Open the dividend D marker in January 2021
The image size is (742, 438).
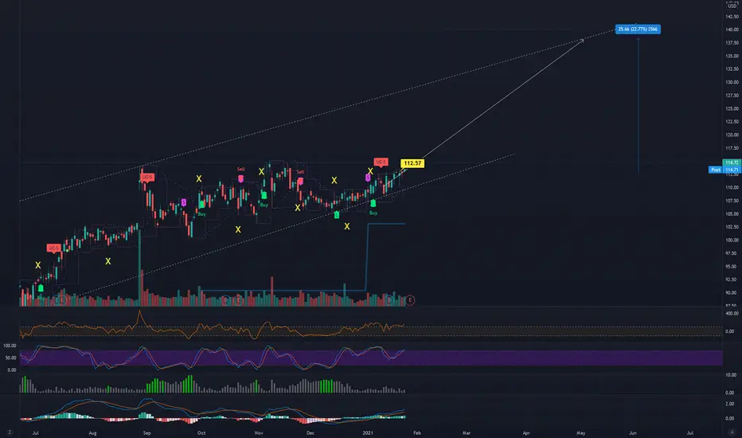click(x=389, y=299)
